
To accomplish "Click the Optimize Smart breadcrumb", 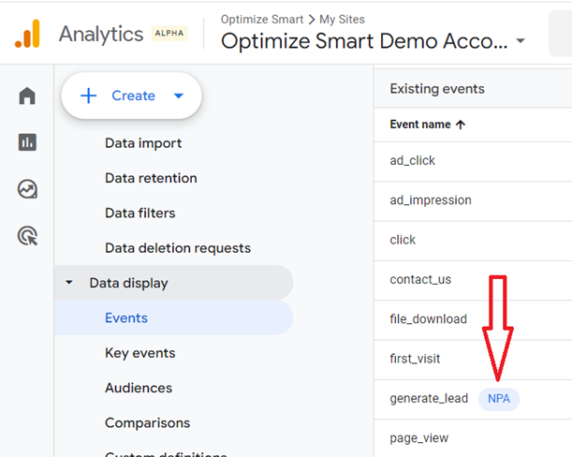I will click(262, 20).
